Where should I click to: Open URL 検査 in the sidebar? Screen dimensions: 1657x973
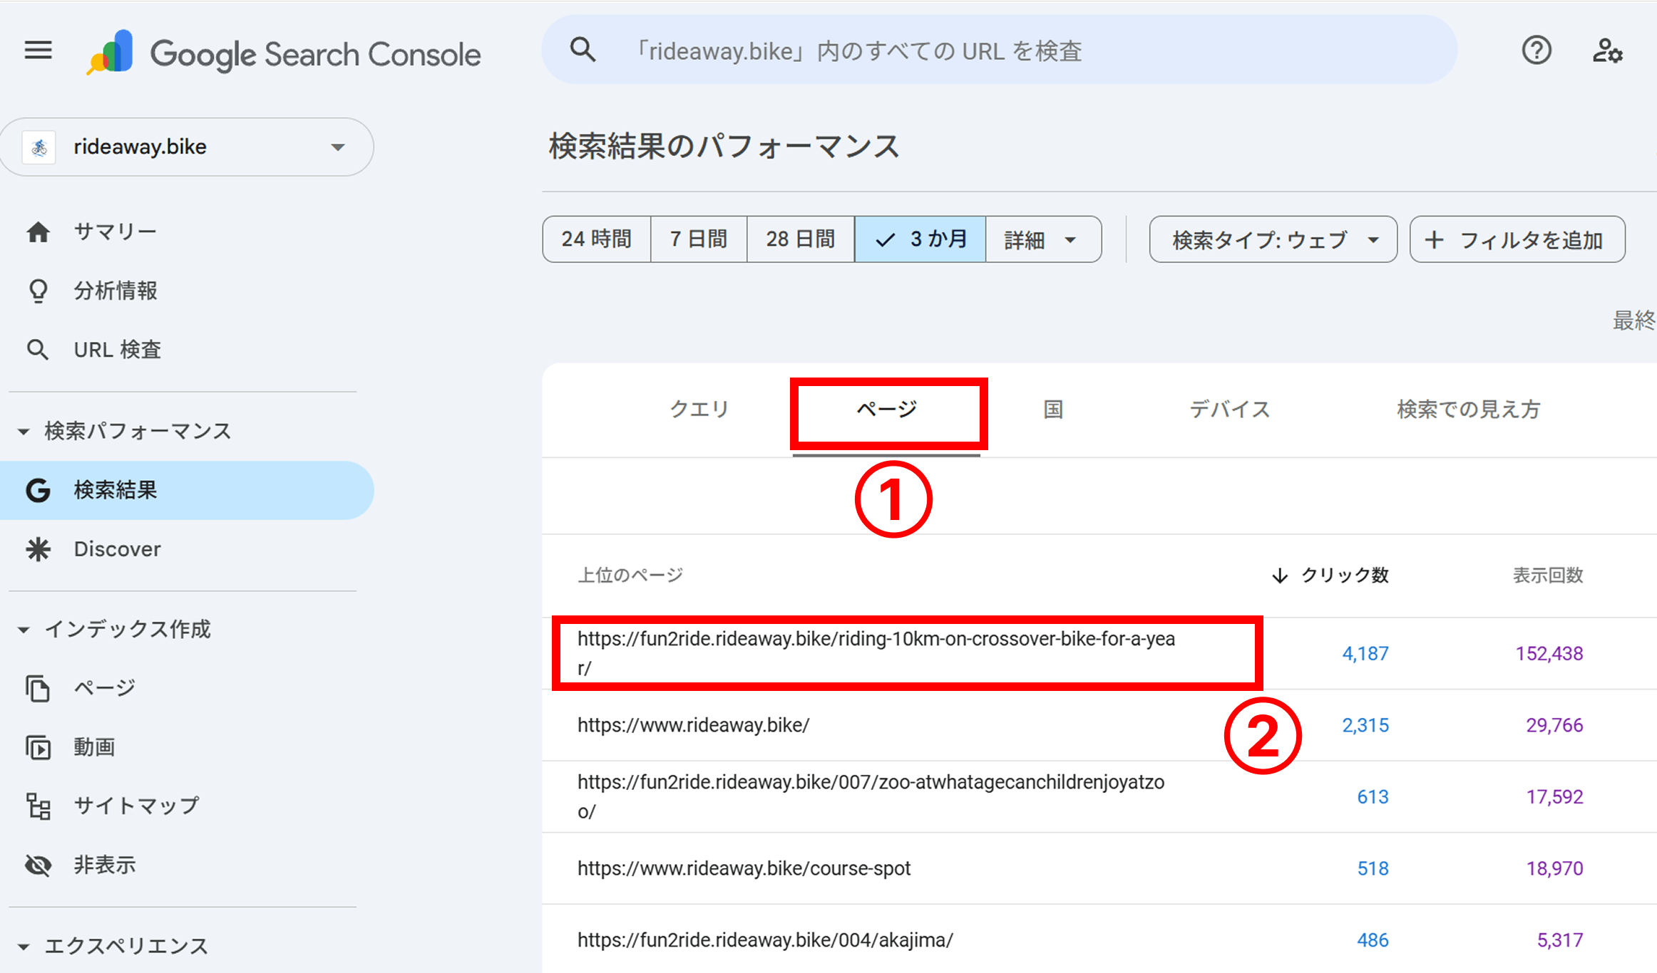click(117, 349)
